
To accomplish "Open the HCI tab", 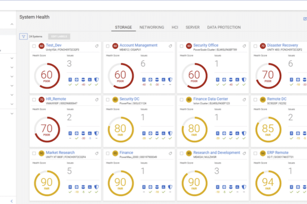I will click(x=175, y=27).
